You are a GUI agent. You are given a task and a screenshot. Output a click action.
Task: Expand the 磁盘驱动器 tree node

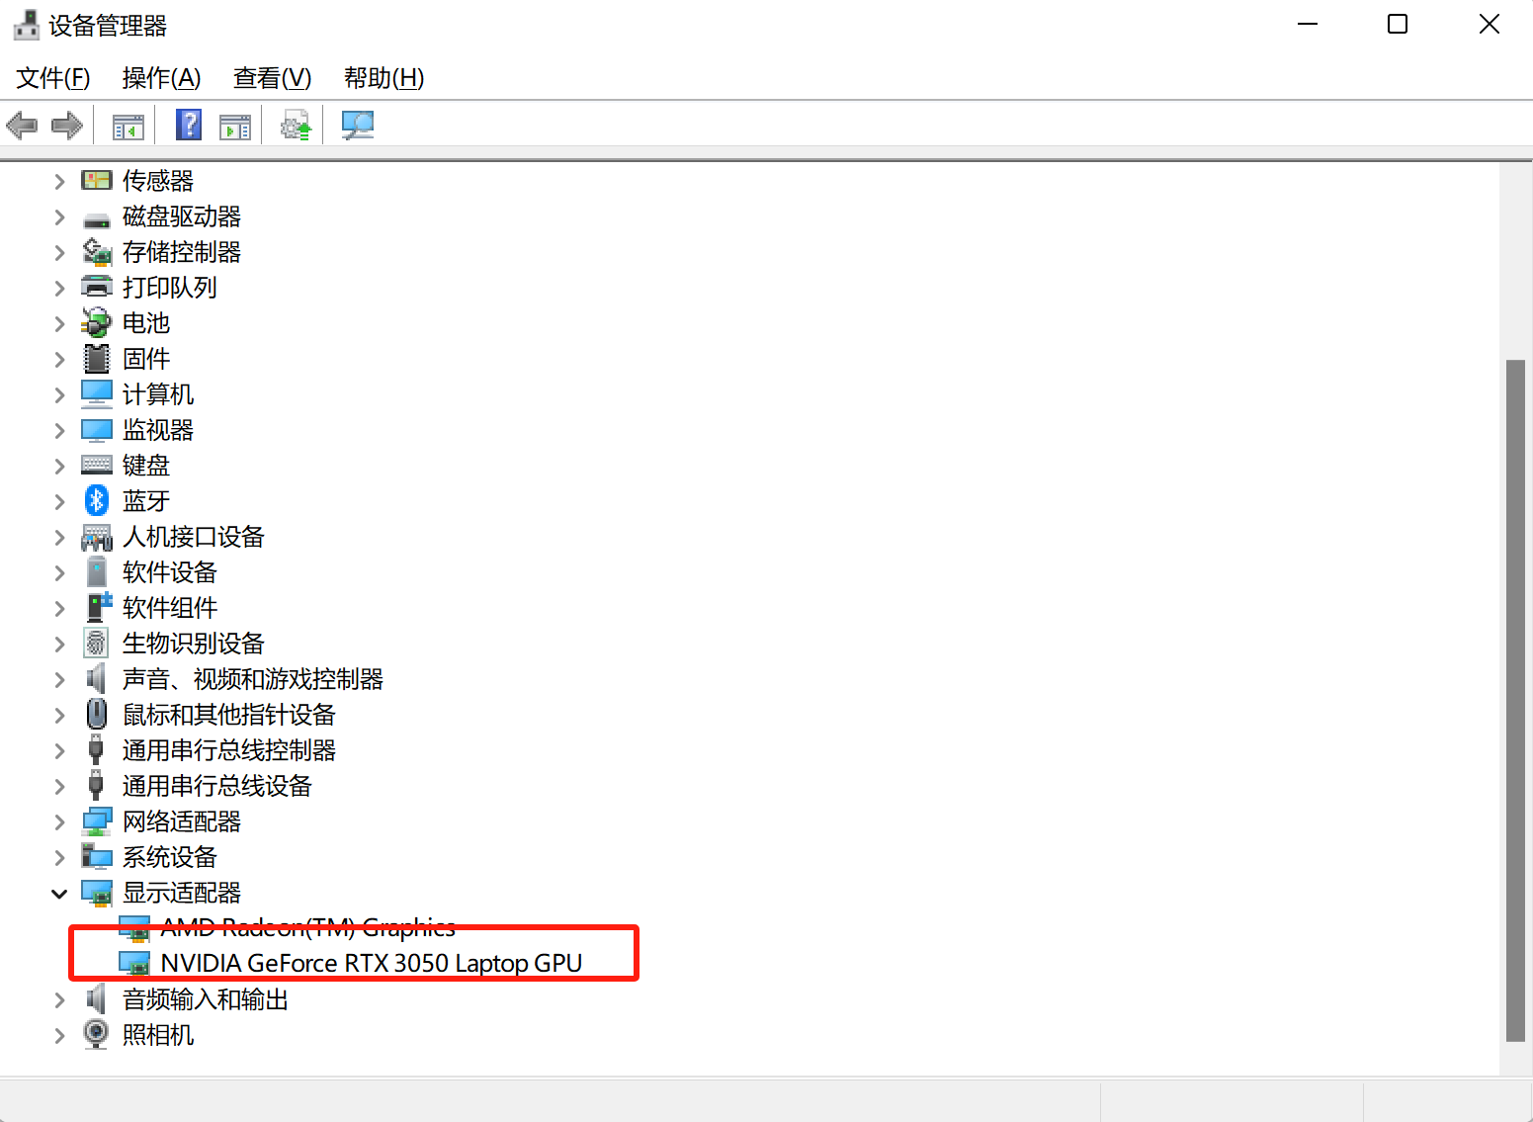(x=59, y=216)
